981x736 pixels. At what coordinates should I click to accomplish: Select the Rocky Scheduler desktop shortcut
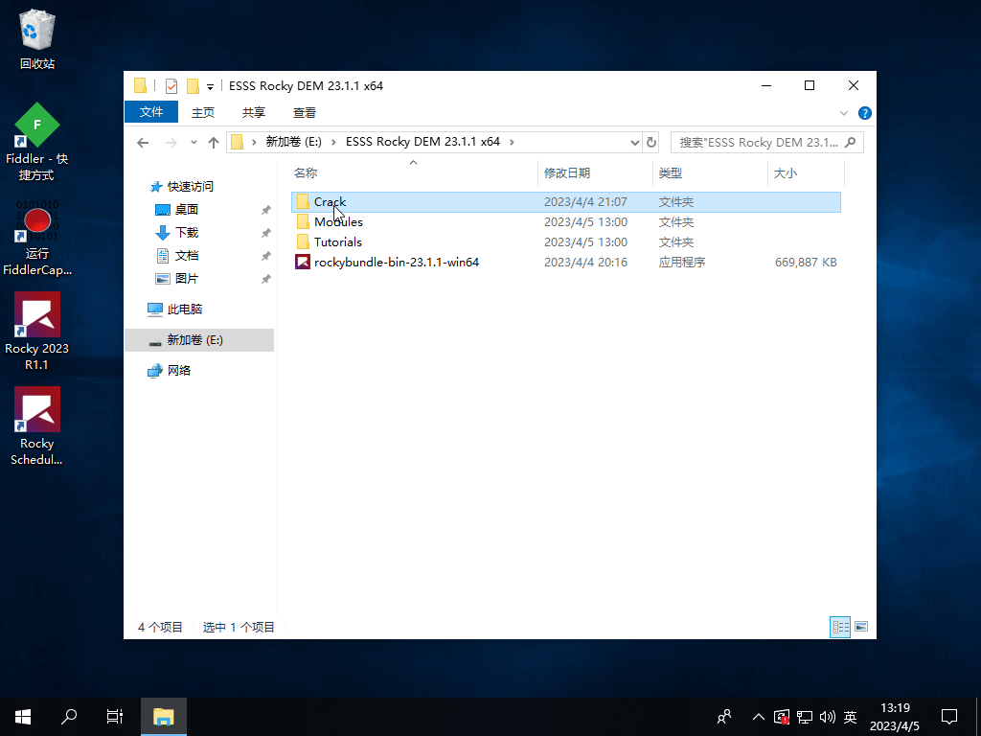(37, 426)
